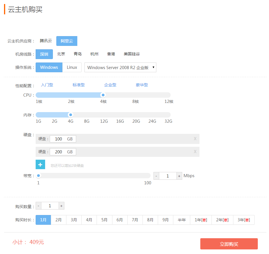Viewport: 269px width, 254px height.
Task: Focus the 200 GB disk size field
Action: click(63, 152)
